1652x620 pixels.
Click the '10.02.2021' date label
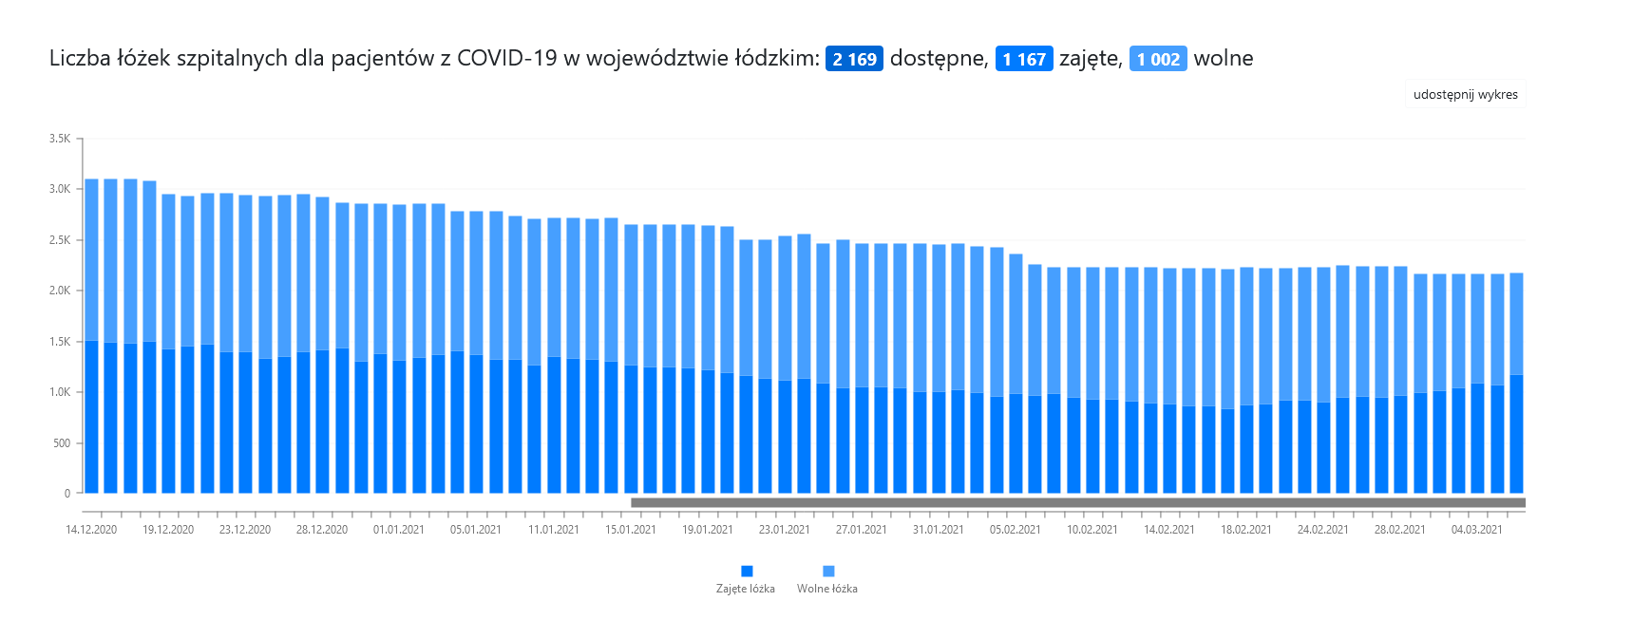[1092, 530]
